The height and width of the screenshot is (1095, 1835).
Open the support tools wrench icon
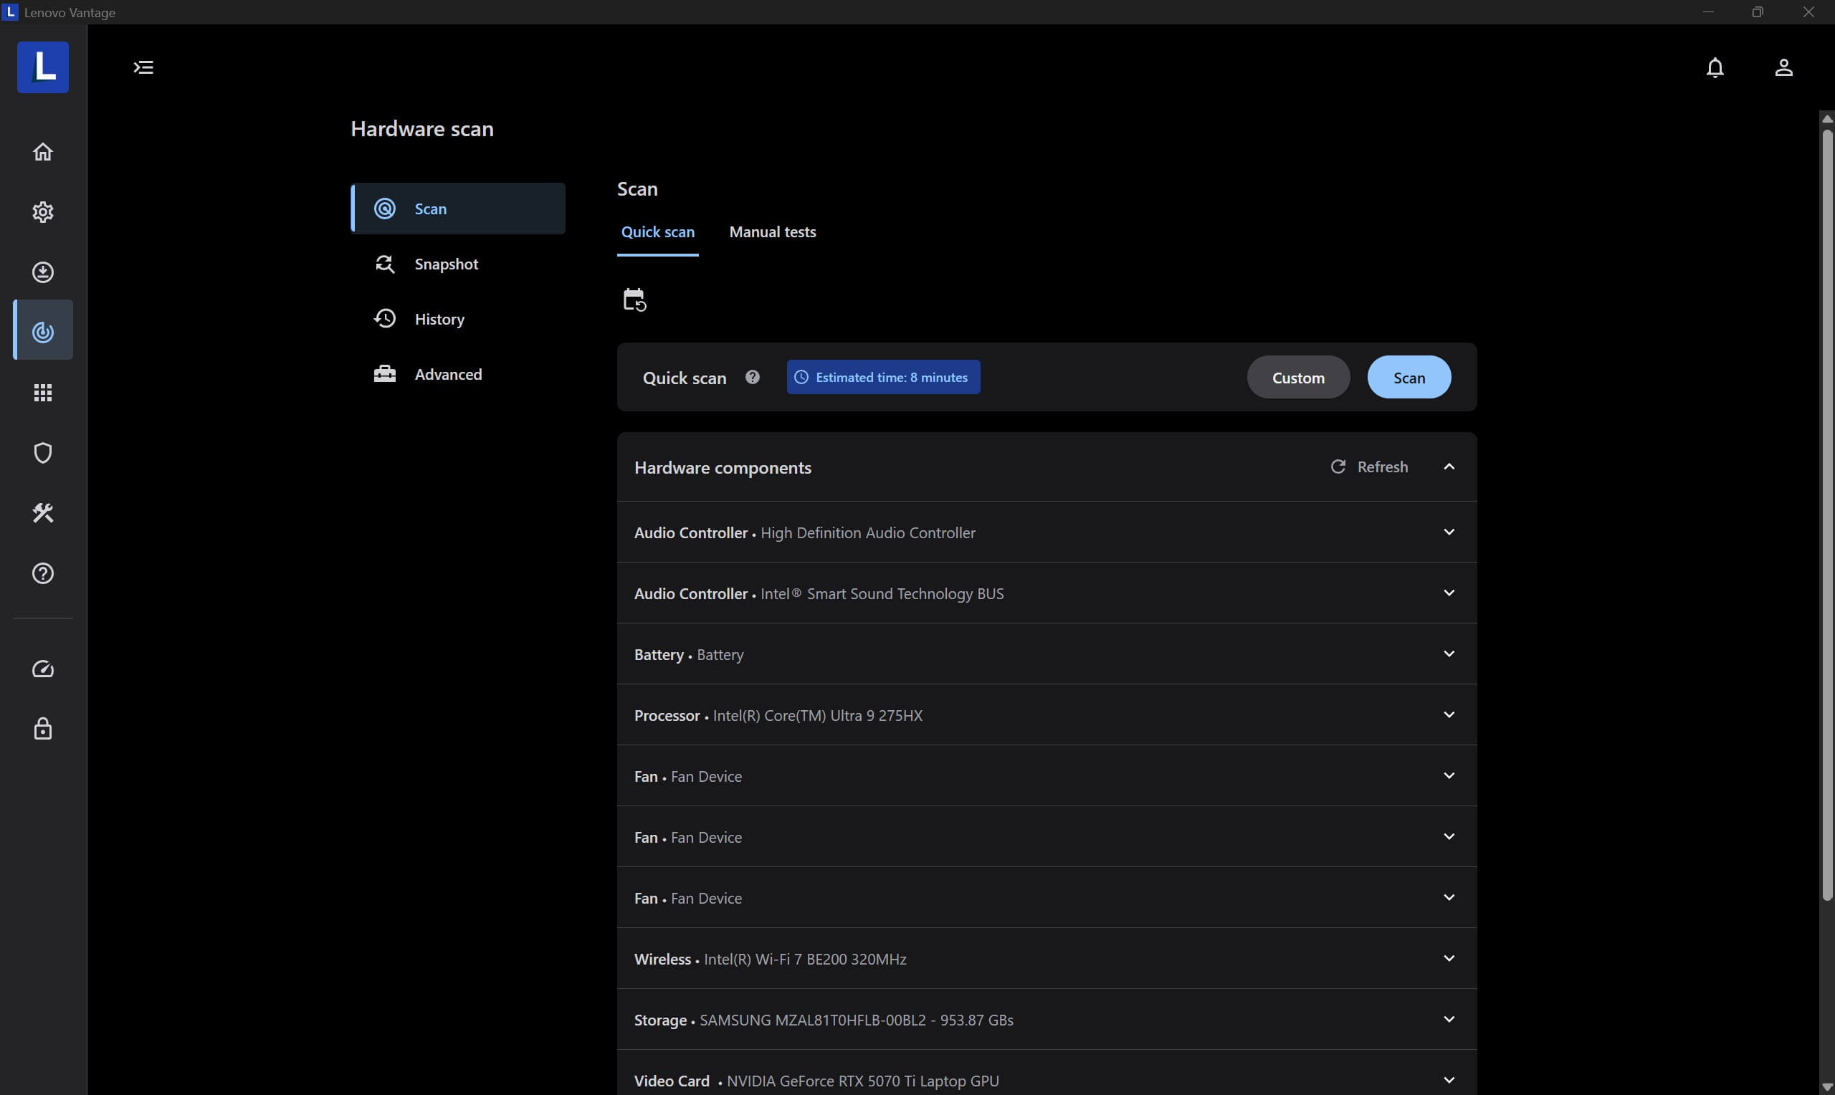[43, 513]
